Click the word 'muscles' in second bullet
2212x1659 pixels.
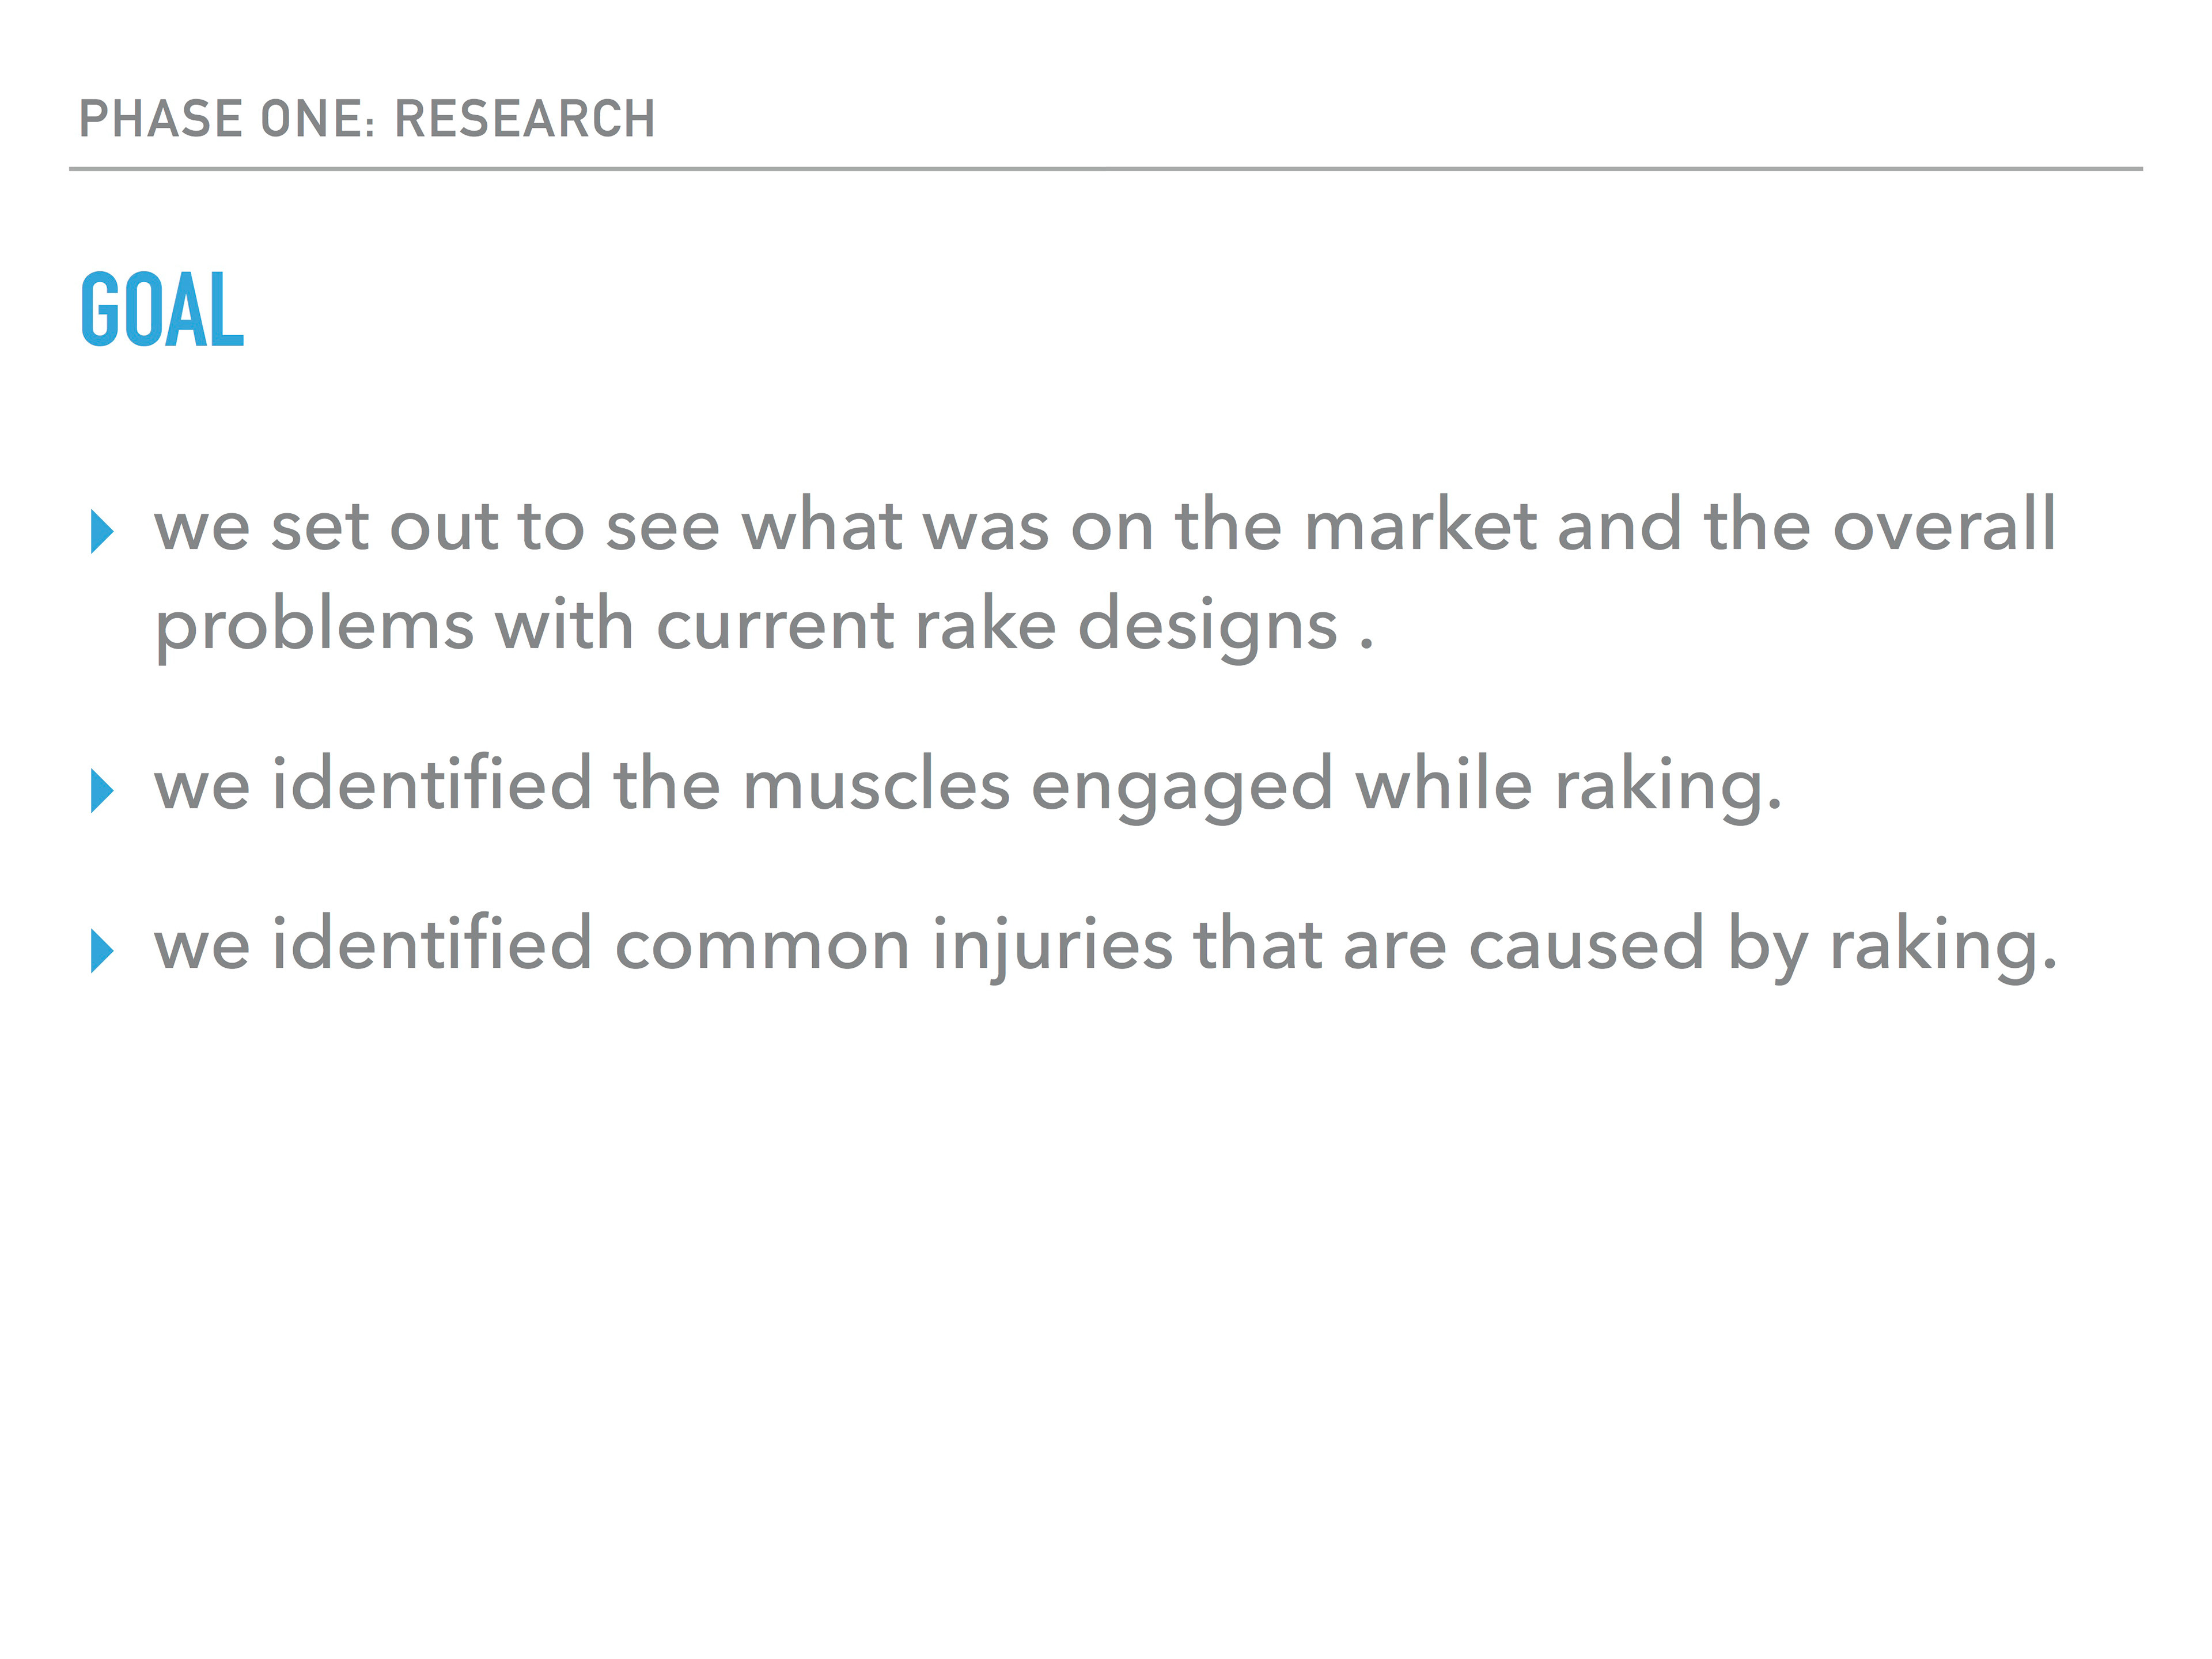click(x=876, y=786)
